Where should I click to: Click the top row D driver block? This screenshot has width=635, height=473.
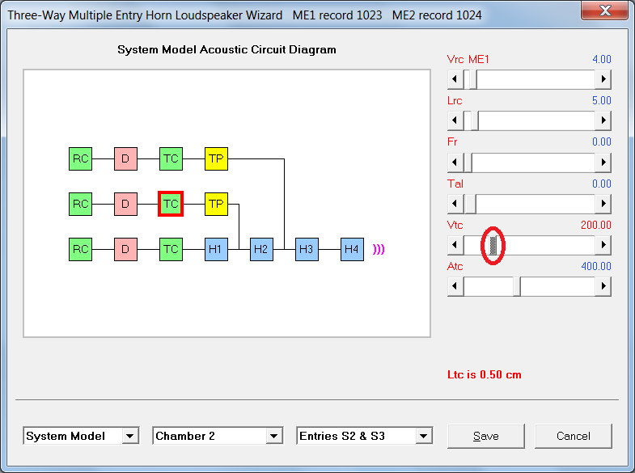[x=125, y=158]
